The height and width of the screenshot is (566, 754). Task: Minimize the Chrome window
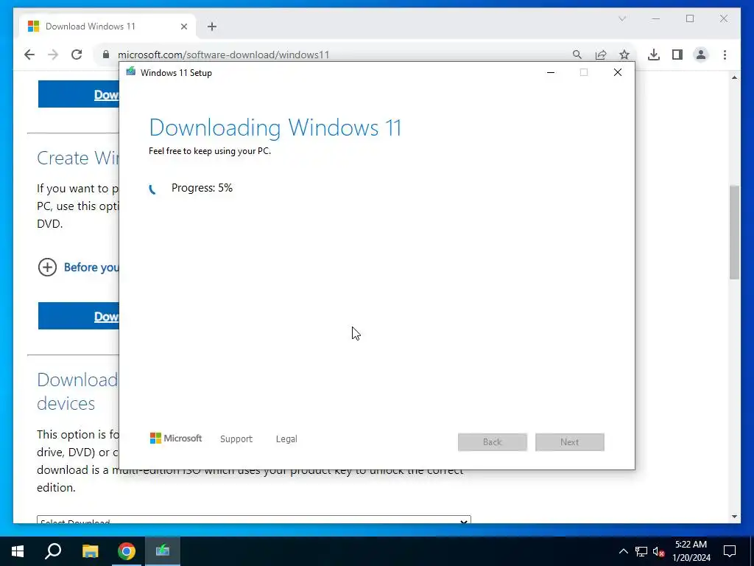point(656,18)
